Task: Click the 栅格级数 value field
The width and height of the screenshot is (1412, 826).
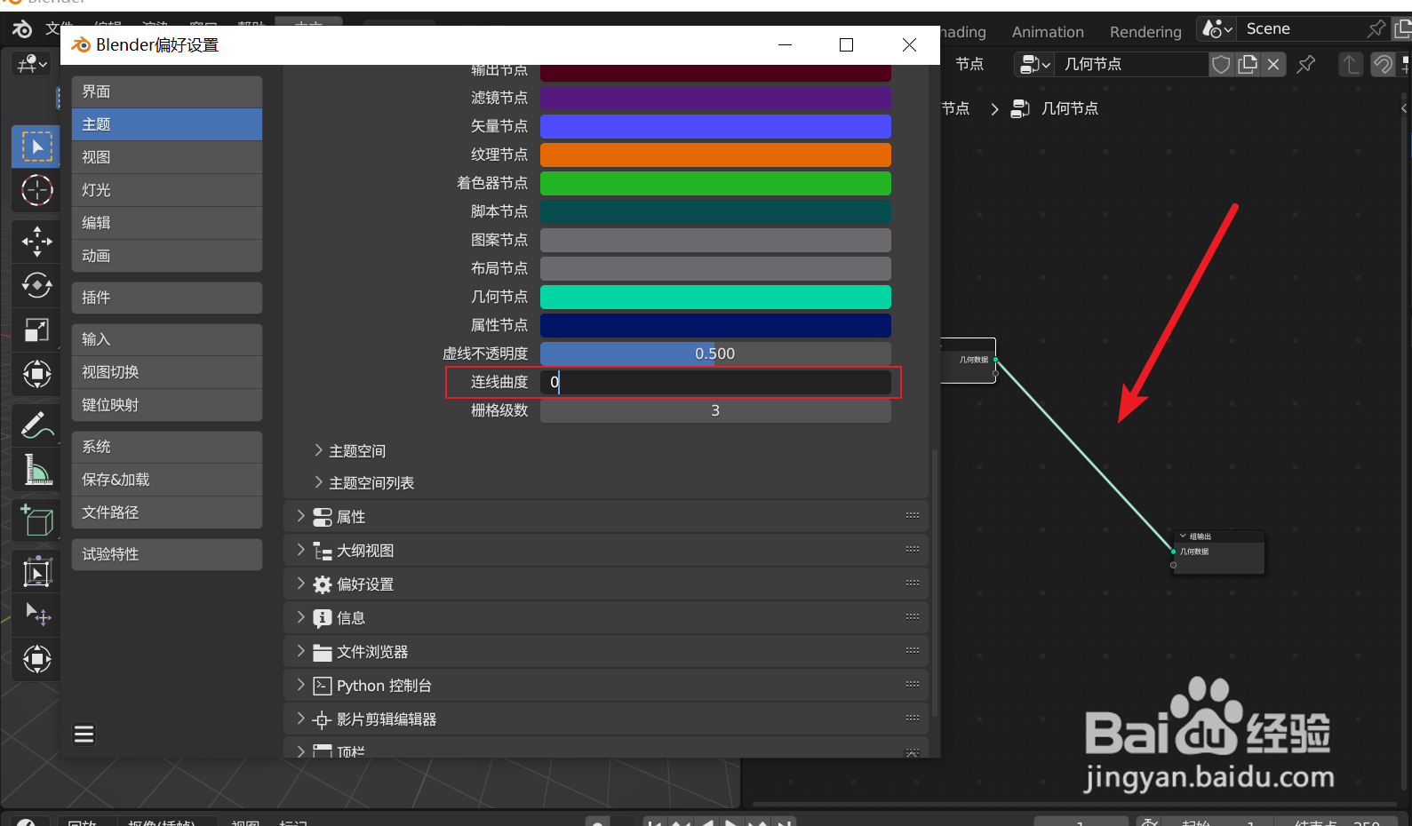Action: [715, 410]
